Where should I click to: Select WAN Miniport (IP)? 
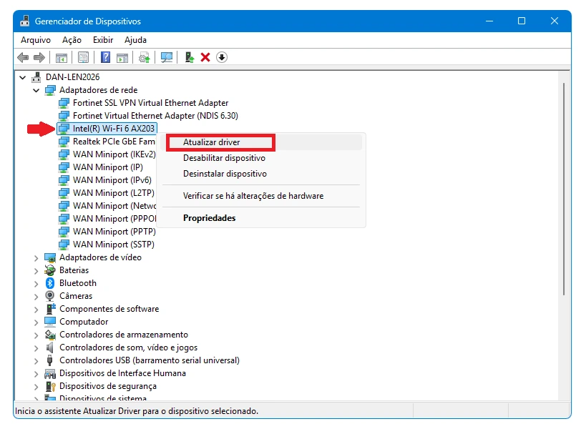pos(107,167)
